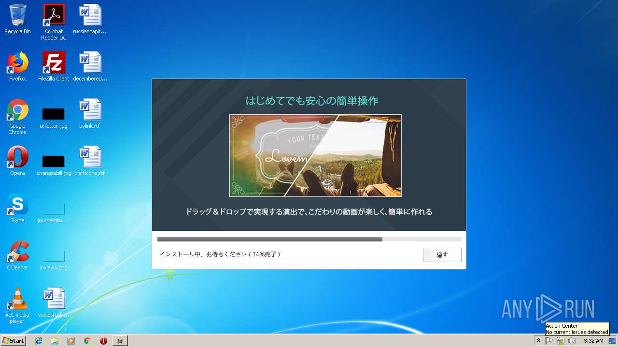The height and width of the screenshot is (347, 618).
Task: Click the Show desktop button
Action: (x=613, y=341)
